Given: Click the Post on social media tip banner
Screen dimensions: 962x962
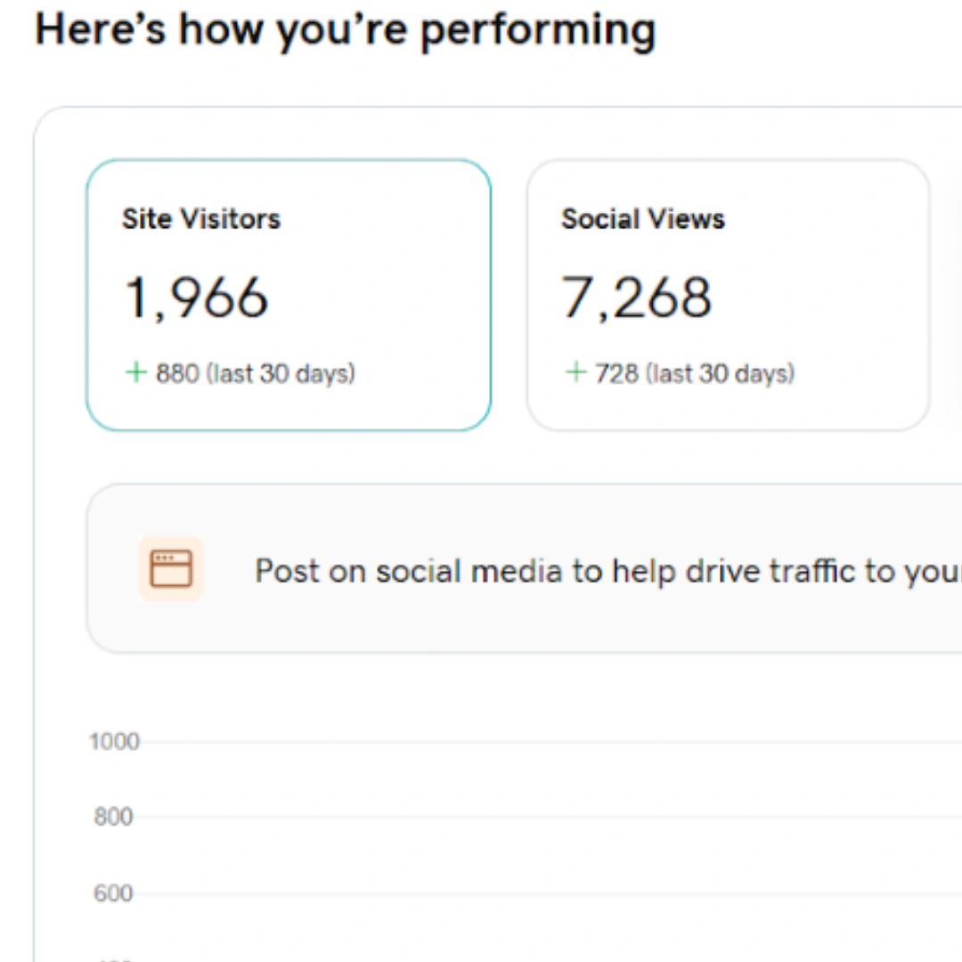Looking at the screenshot, I should [534, 568].
